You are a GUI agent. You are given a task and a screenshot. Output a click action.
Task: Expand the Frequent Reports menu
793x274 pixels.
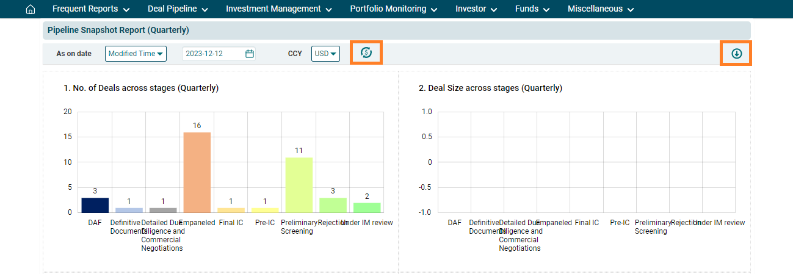click(91, 9)
